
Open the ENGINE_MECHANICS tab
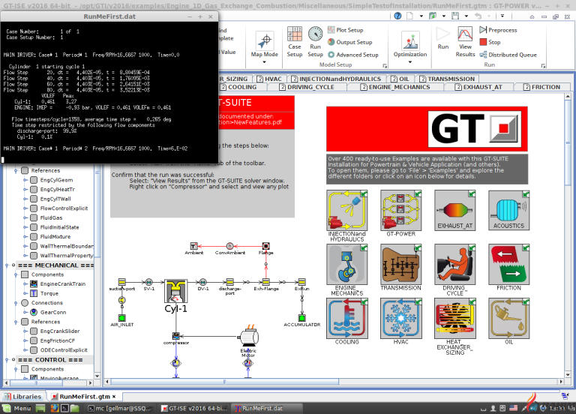click(395, 87)
